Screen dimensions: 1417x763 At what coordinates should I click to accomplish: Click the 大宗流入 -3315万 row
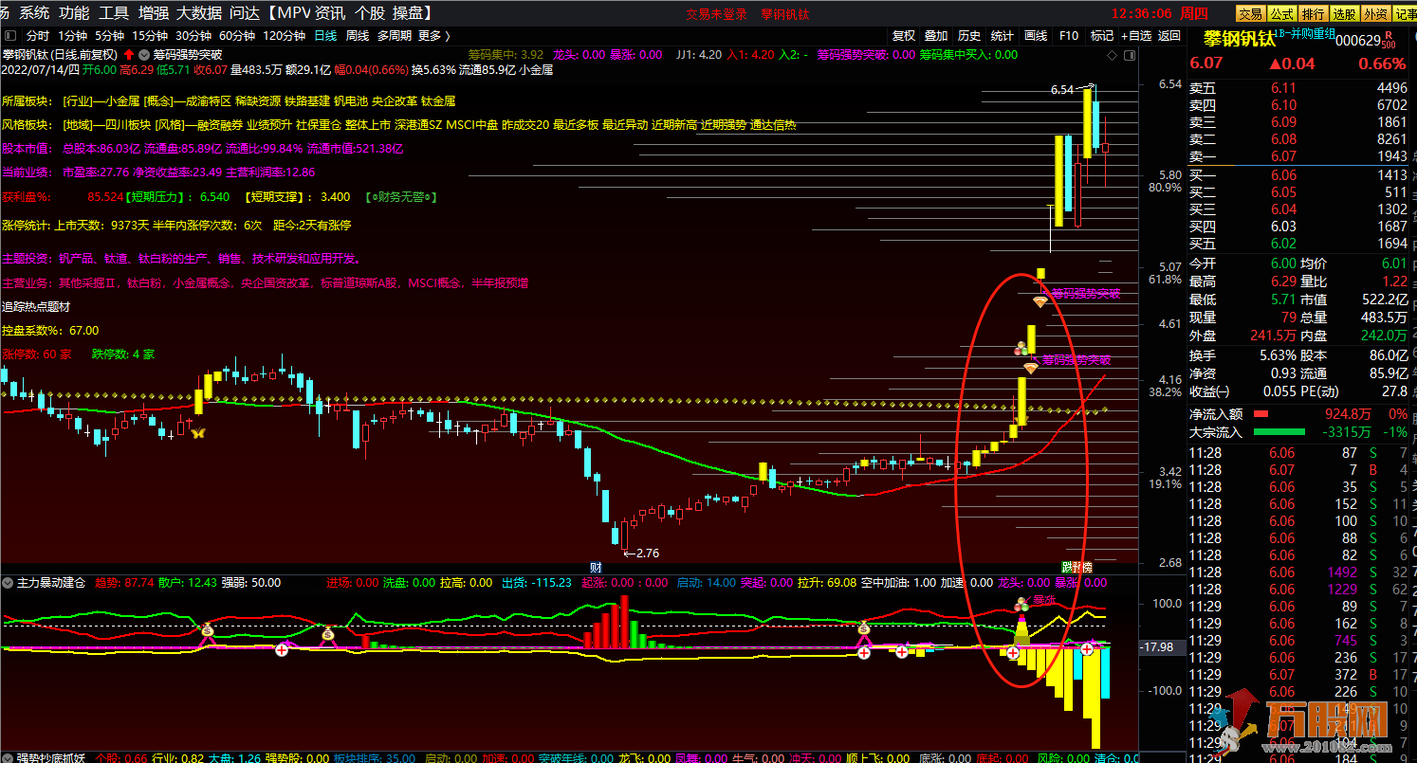tap(1299, 432)
